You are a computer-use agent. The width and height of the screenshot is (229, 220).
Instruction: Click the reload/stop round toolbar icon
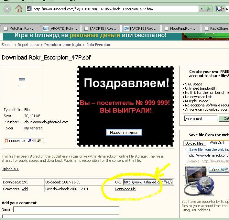[x=7, y=9]
